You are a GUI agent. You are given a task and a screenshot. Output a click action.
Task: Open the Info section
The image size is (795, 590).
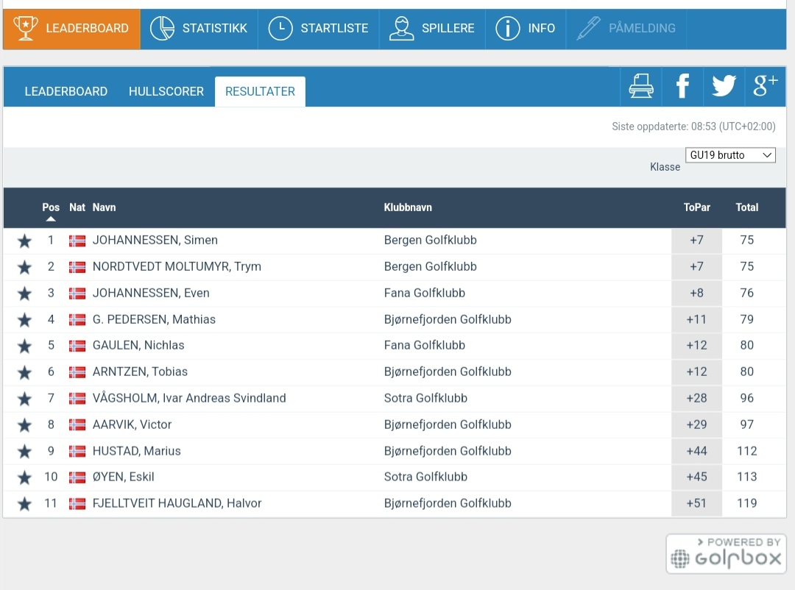click(526, 29)
